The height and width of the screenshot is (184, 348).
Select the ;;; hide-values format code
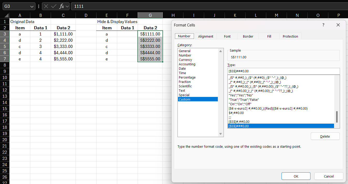coord(281,117)
